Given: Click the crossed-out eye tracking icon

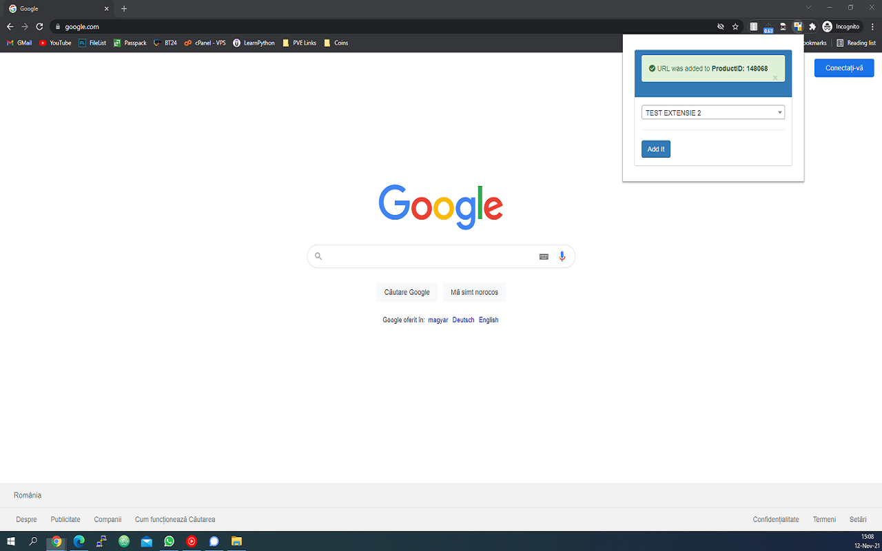Looking at the screenshot, I should click(721, 26).
